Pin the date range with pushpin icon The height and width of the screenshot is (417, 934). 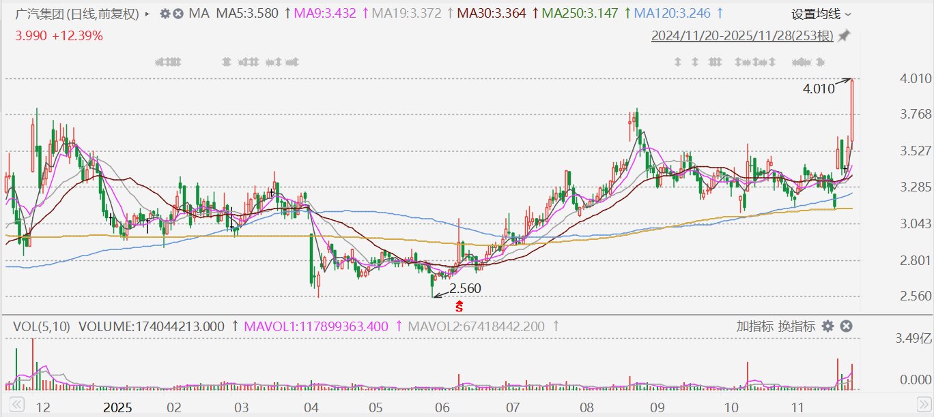click(x=845, y=35)
